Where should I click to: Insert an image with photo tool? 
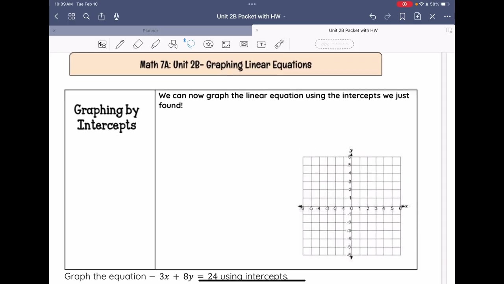coord(226,44)
